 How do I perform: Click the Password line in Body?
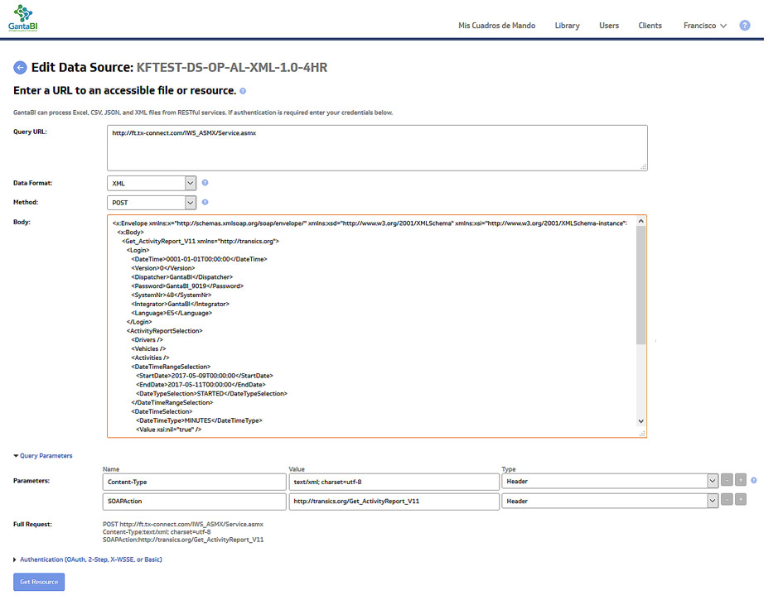point(187,286)
